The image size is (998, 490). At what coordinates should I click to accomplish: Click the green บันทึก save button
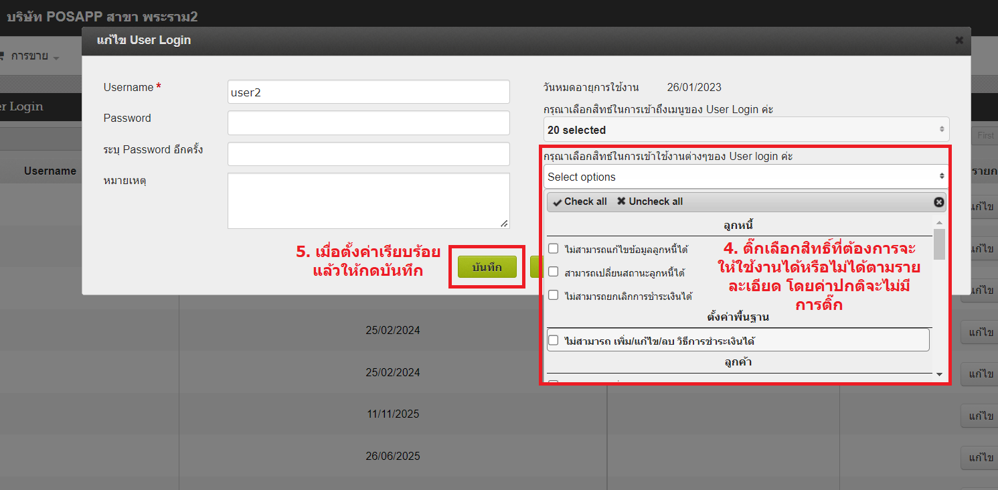click(487, 266)
